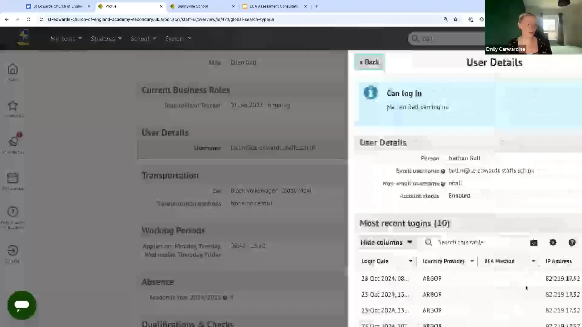Open the Login Date column filter arrow

[411, 261]
